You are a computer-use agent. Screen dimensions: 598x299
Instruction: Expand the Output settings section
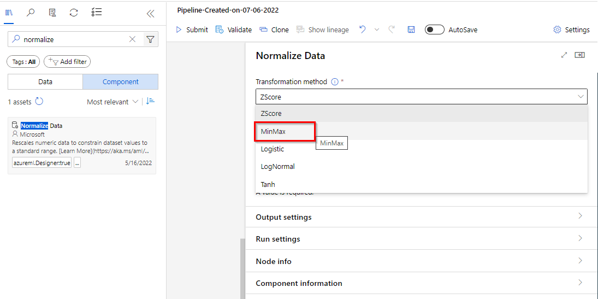point(418,217)
